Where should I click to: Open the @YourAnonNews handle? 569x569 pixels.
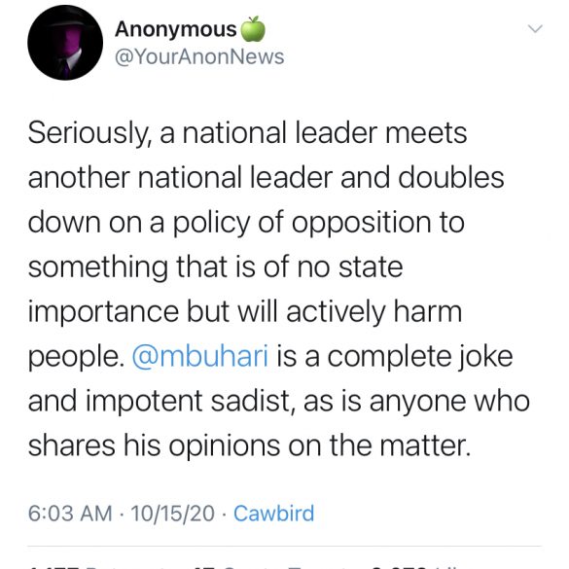pos(199,57)
